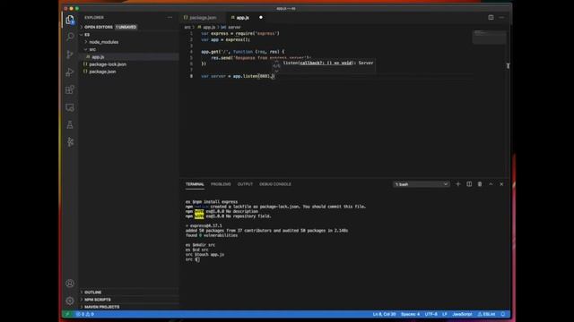Expand the node_modules folder
Screen dimensions: 574x322
[x=128, y=42]
